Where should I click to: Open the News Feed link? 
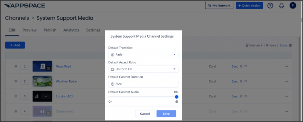pos(63,66)
